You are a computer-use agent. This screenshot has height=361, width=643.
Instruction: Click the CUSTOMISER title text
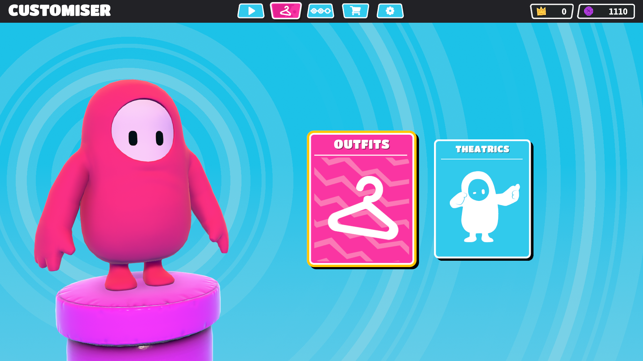point(60,11)
